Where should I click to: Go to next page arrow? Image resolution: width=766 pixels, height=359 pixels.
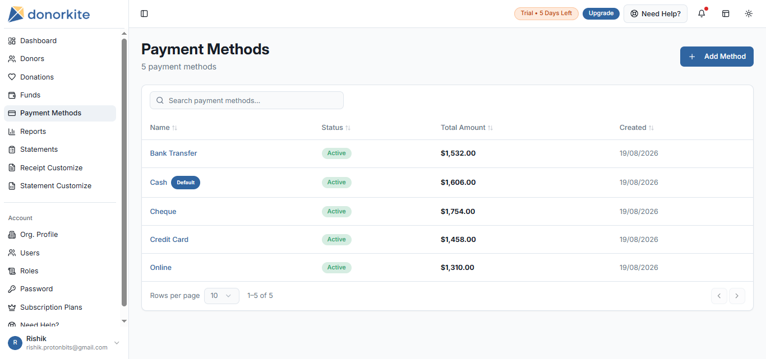(x=737, y=296)
